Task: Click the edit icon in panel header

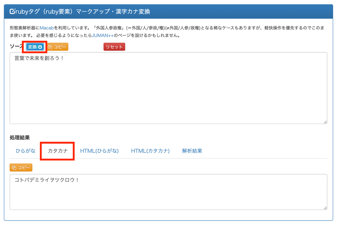Action: tap(12, 12)
